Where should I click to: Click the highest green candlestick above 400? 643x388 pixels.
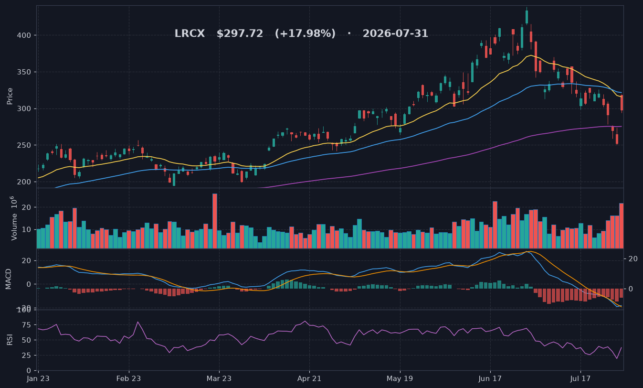[x=527, y=17]
